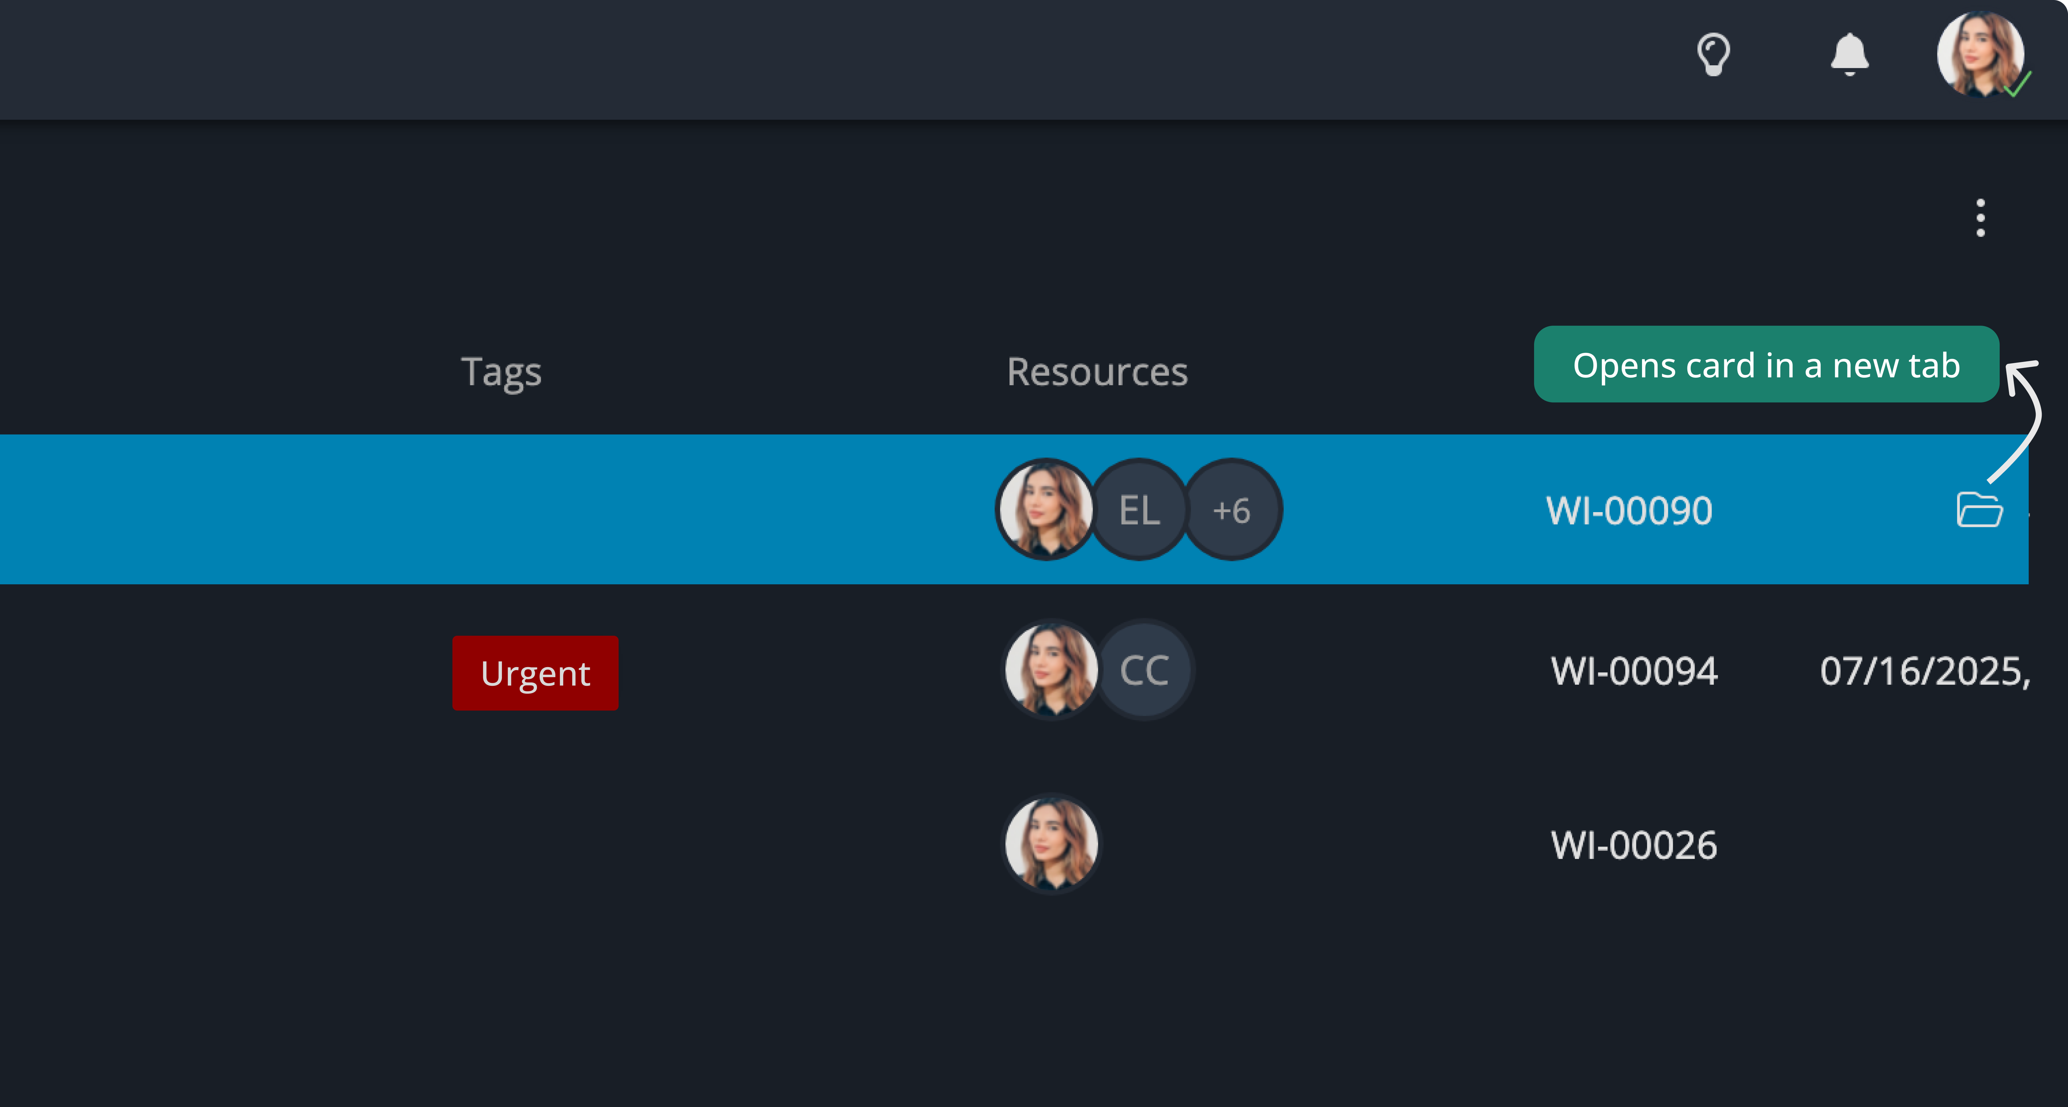The height and width of the screenshot is (1107, 2068).
Task: Expand the +6 additional resources badge
Action: [1231, 510]
